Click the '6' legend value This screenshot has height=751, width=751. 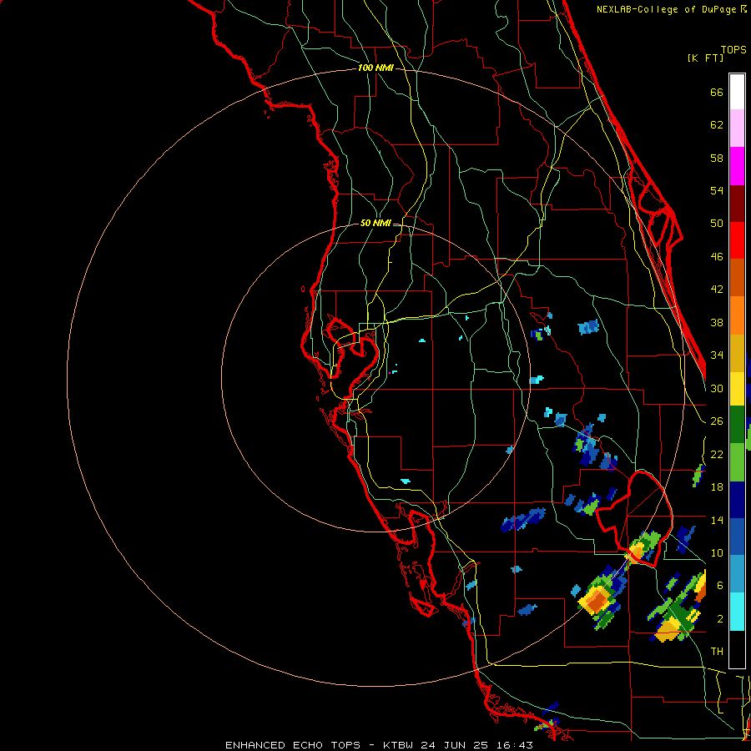pyautogui.click(x=720, y=586)
